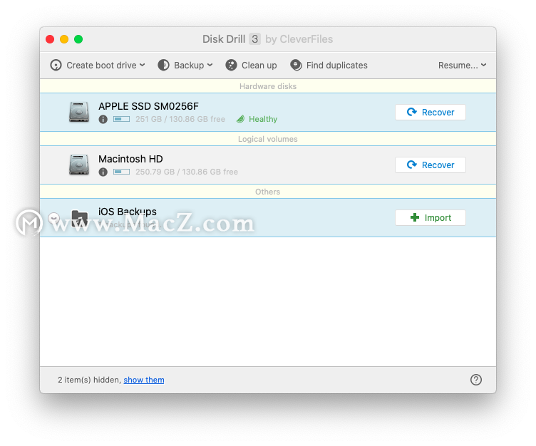Click Macintosh HD usage bar indicator

click(121, 172)
